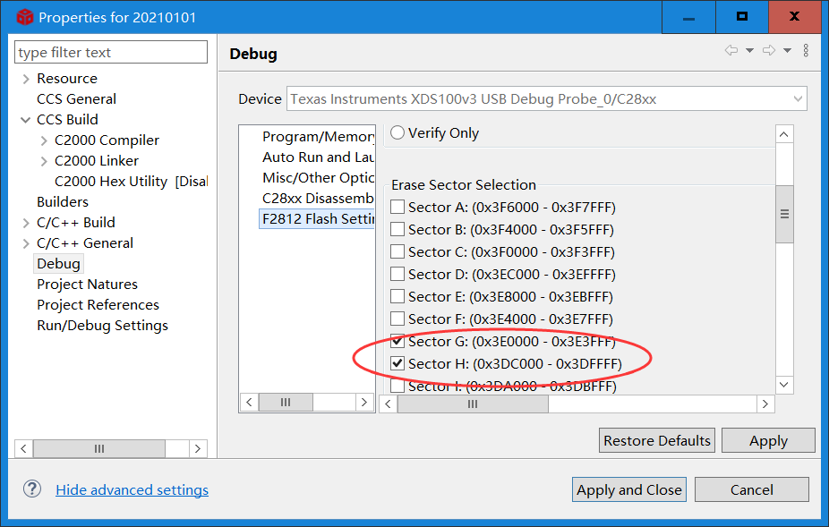Open the view menu three-dots icon
Screen dimensions: 829x527
[x=806, y=51]
